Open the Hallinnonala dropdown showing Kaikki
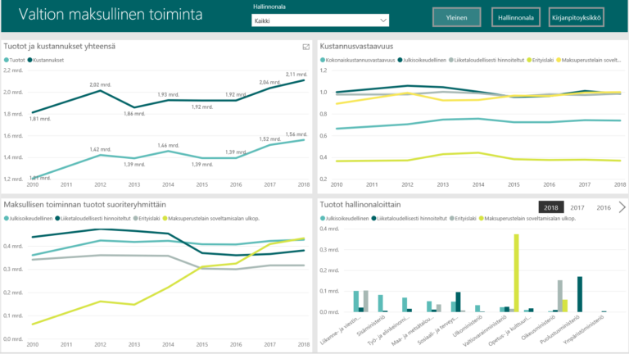Image resolution: width=629 pixels, height=354 pixels. 319,20
